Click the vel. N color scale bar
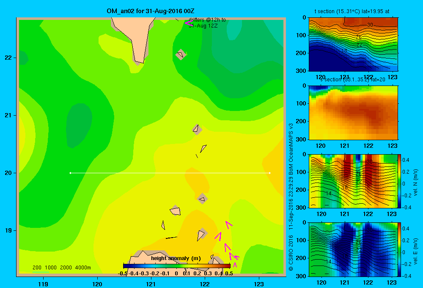The width and height of the screenshot is (423, 288). pyautogui.click(x=400, y=181)
